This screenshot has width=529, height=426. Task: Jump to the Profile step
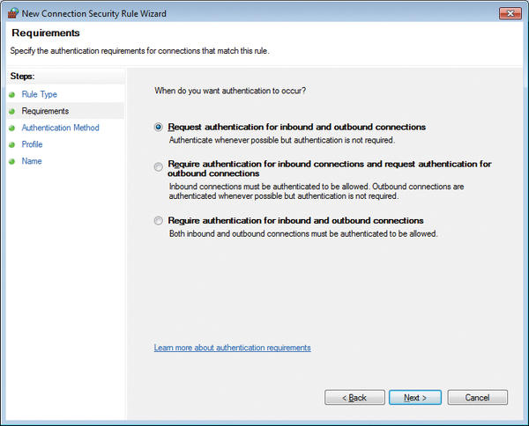[32, 144]
